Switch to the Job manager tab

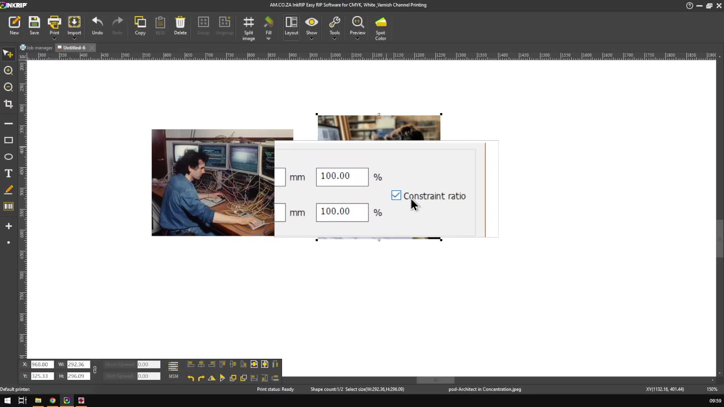[x=36, y=48]
